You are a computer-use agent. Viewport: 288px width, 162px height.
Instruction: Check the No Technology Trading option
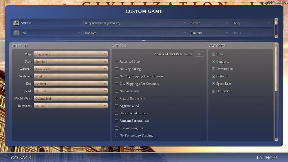[116, 135]
